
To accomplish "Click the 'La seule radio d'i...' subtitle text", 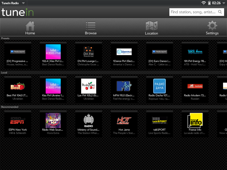I will tap(194, 133).
